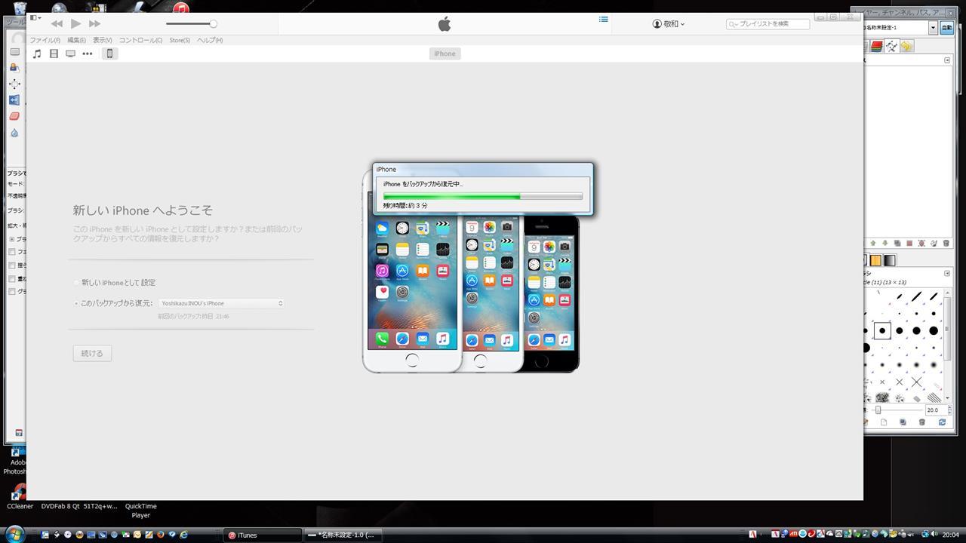The width and height of the screenshot is (966, 543).
Task: Refresh brushes icon in GIMP brush dock
Action: point(942,422)
